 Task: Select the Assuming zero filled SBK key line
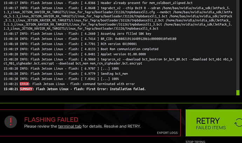click(77, 34)
